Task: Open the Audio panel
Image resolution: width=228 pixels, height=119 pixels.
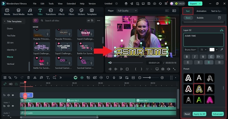Action: pos(30,12)
